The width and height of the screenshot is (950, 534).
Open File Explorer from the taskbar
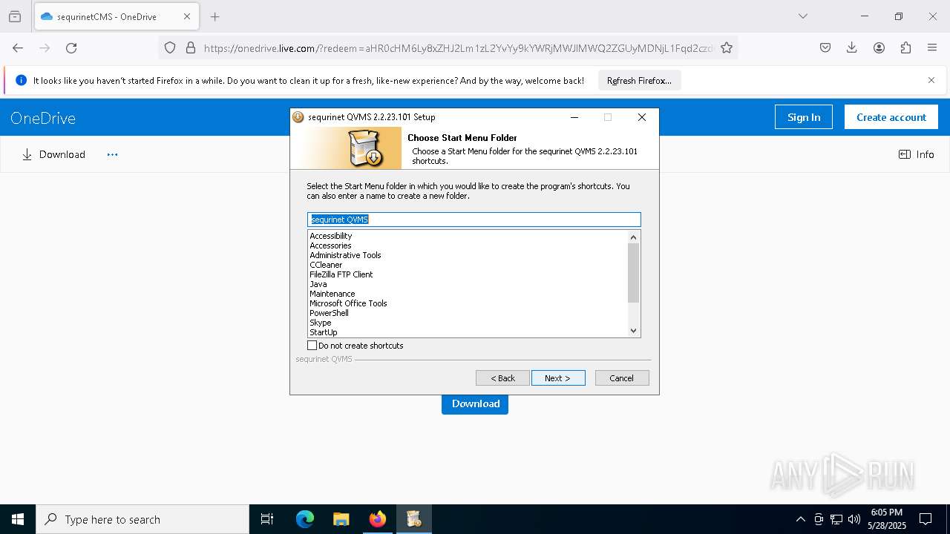341,519
